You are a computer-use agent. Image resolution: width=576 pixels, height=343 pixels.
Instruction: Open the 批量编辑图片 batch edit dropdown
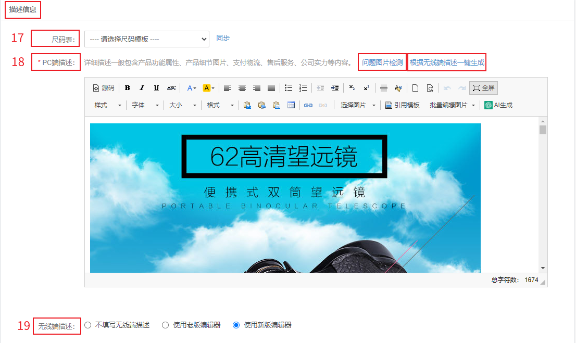point(452,105)
